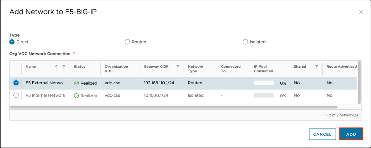
Task: Click the vertical scrollbar of the network table
Action: pyautogui.click(x=359, y=82)
